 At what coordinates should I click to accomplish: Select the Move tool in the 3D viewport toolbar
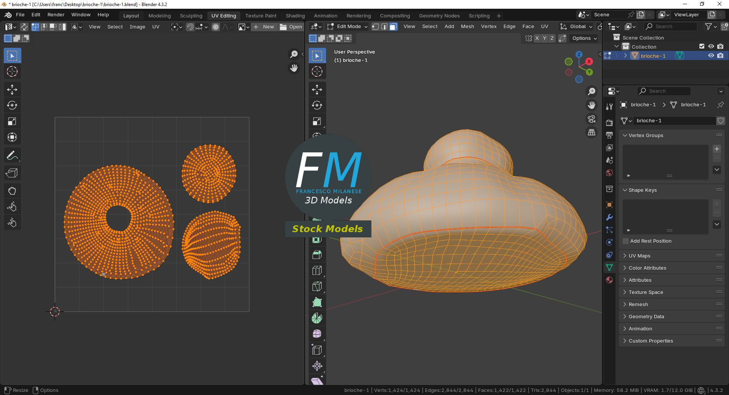(317, 90)
